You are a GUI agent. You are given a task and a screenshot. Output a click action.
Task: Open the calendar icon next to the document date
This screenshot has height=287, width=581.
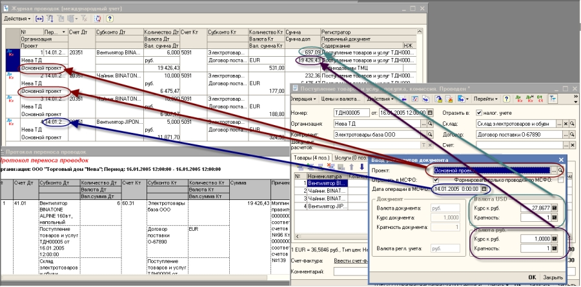(430, 113)
